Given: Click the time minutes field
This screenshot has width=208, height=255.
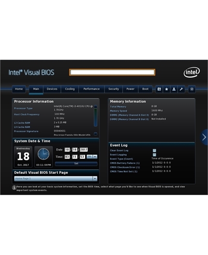Looking at the screenshot, I should pos(74,157).
